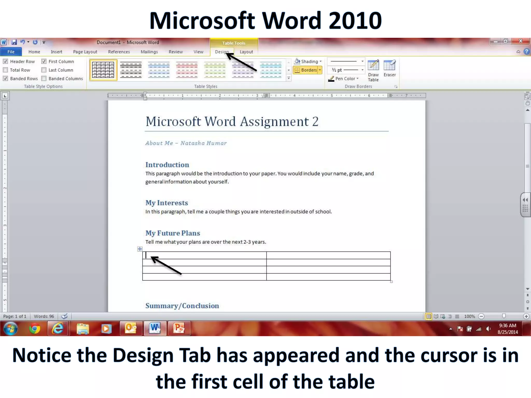The image size is (531, 398).
Task: Open Google Chrome from taskbar
Action: (x=34, y=329)
